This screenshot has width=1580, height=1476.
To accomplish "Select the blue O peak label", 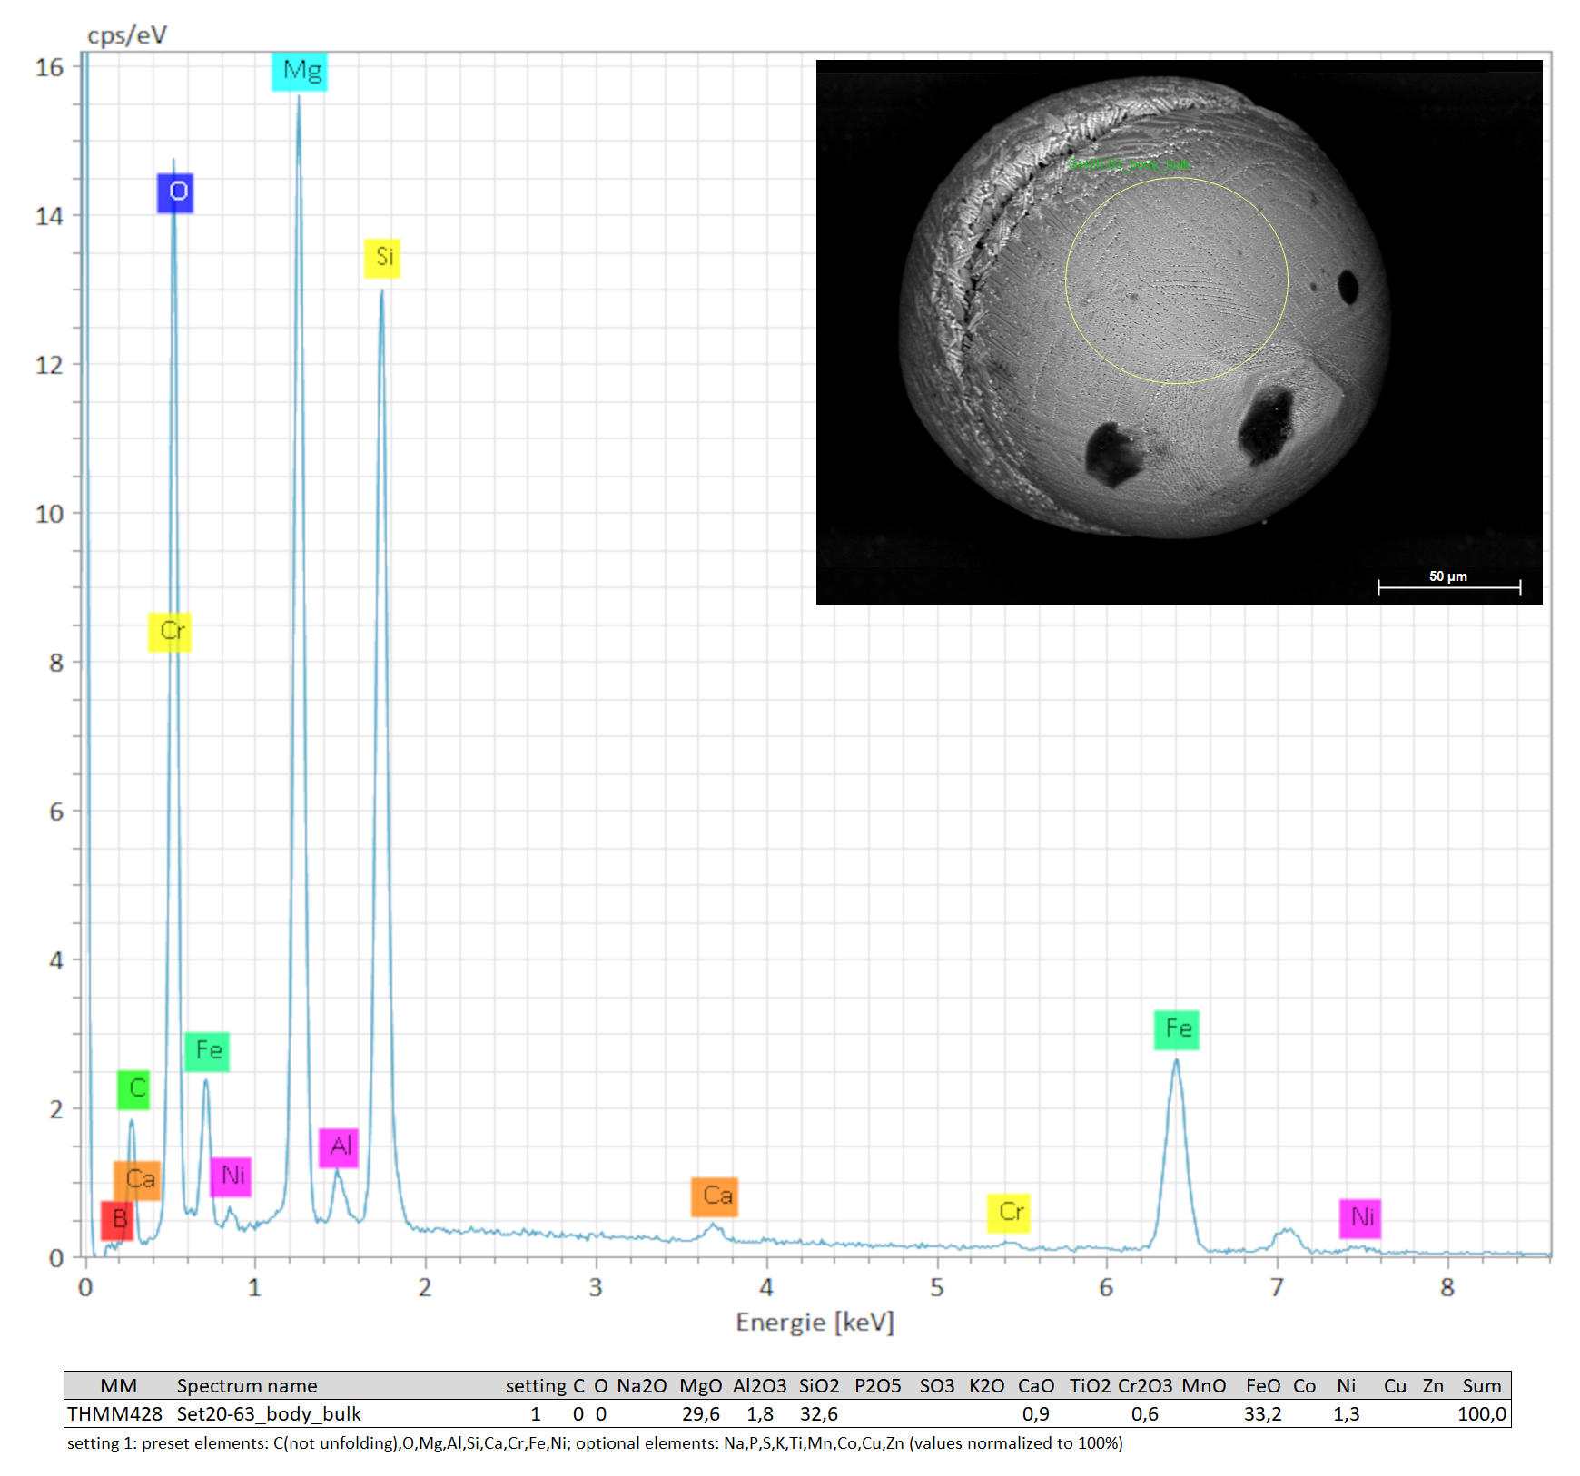I will tap(175, 192).
